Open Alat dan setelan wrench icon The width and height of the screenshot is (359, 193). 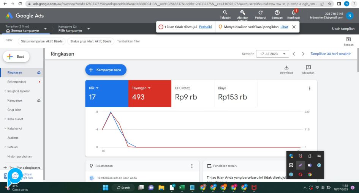pyautogui.click(x=242, y=13)
